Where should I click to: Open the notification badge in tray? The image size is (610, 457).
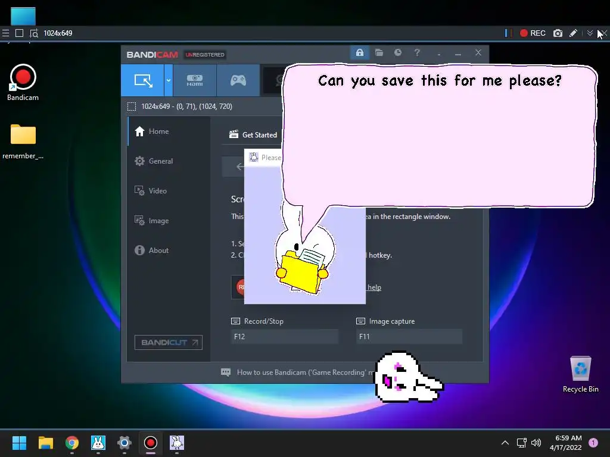[593, 443]
